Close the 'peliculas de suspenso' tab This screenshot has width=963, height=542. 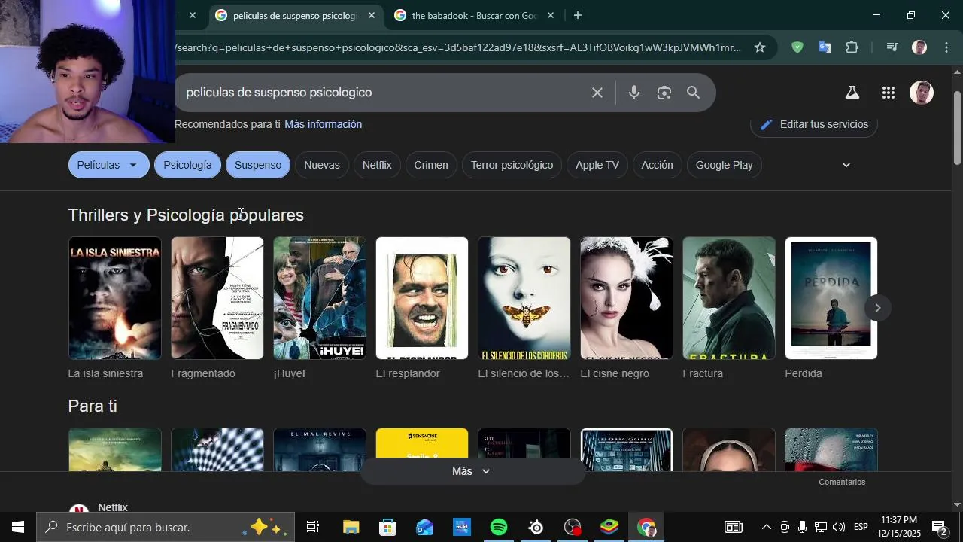pyautogui.click(x=371, y=15)
